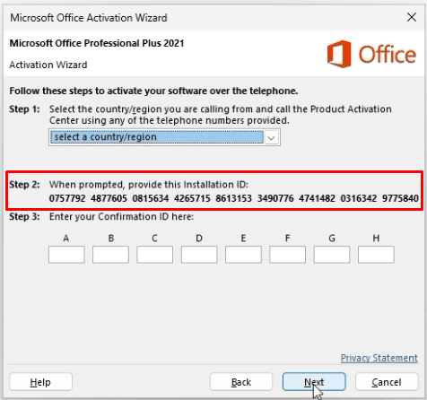The height and width of the screenshot is (400, 427).
Task: Cancel the activation wizard
Action: pos(387,382)
